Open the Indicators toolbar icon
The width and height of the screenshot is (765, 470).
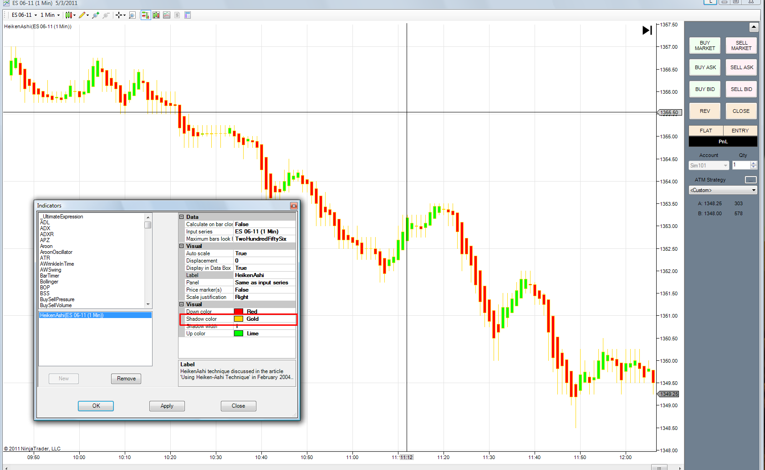[x=156, y=15]
